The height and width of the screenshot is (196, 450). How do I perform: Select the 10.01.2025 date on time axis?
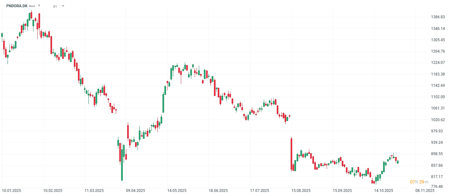(x=11, y=191)
